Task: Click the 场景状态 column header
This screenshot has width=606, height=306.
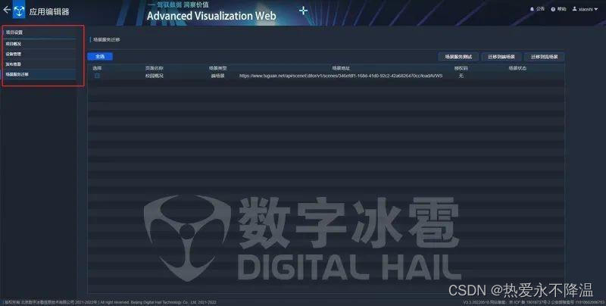Action: coord(517,68)
